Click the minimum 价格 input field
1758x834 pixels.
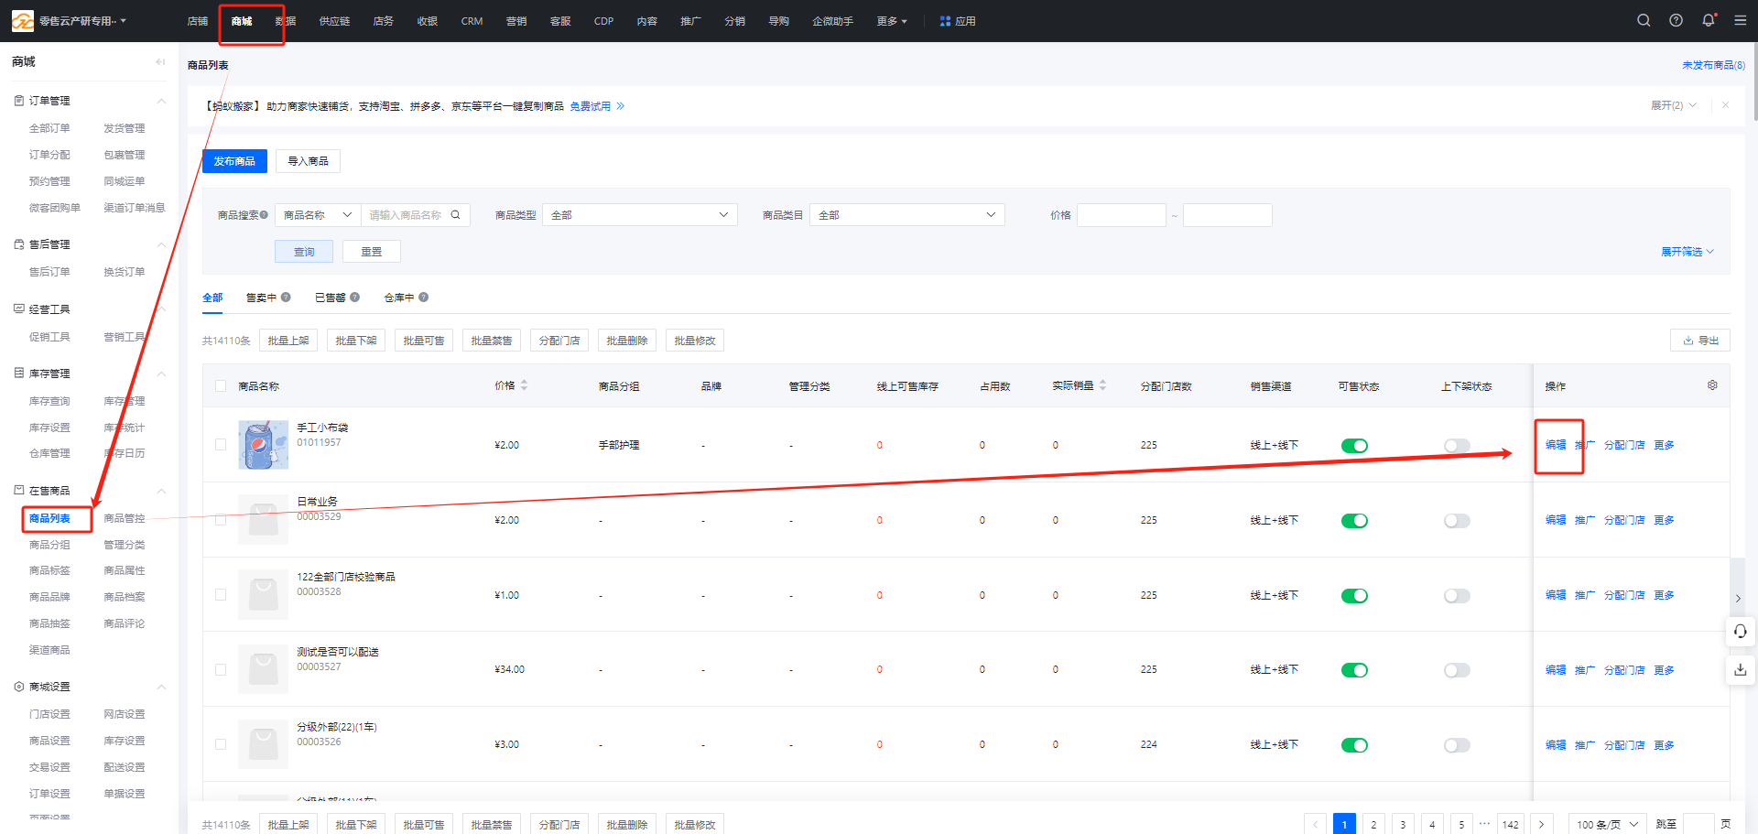(x=1122, y=215)
